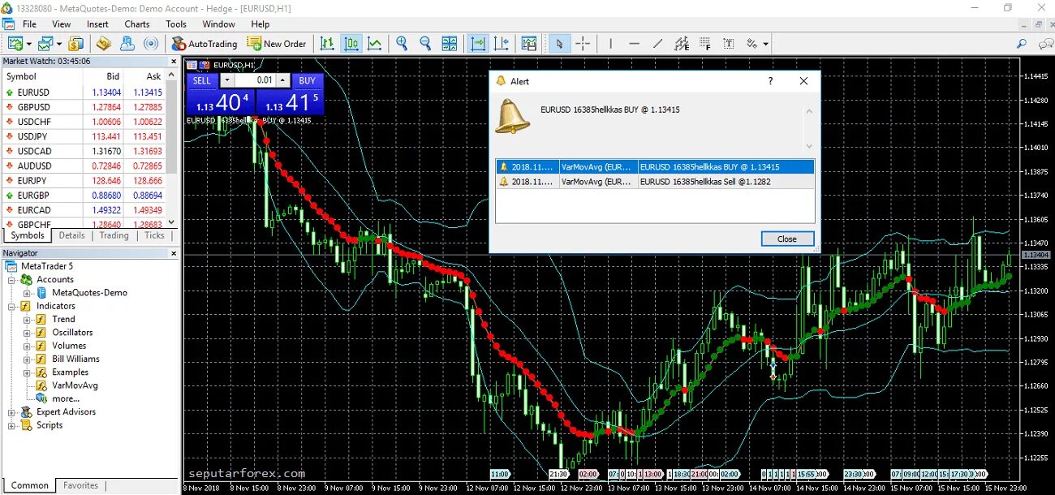Open the Templates toolbar icon
1055x495 pixels.
click(x=529, y=44)
